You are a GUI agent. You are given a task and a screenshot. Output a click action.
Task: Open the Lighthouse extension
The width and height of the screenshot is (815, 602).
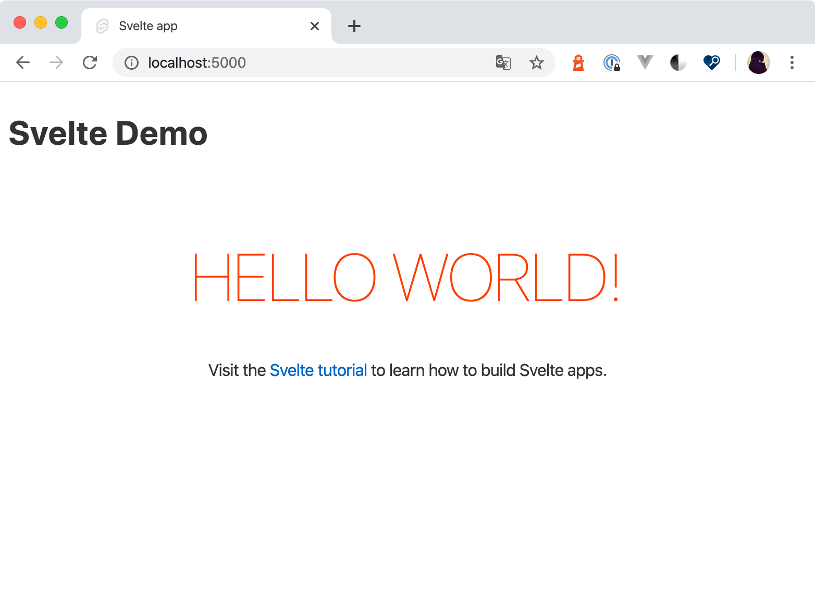(x=578, y=62)
